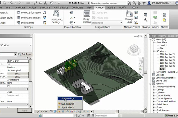The height and width of the screenshot is (118, 178).
Task: Click the Sun Path icon in view control bar
Action: pos(59,112)
